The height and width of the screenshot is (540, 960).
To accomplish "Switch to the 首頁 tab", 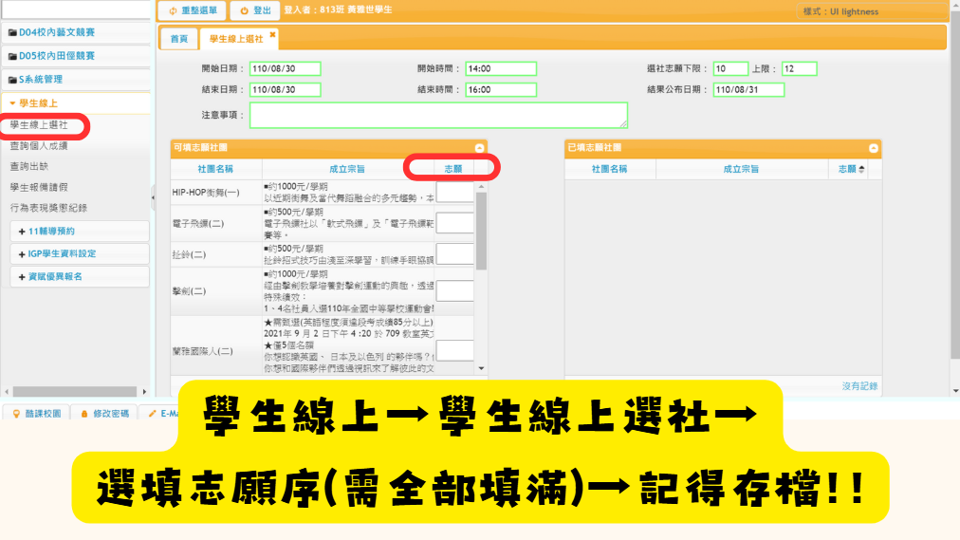I will [x=178, y=39].
